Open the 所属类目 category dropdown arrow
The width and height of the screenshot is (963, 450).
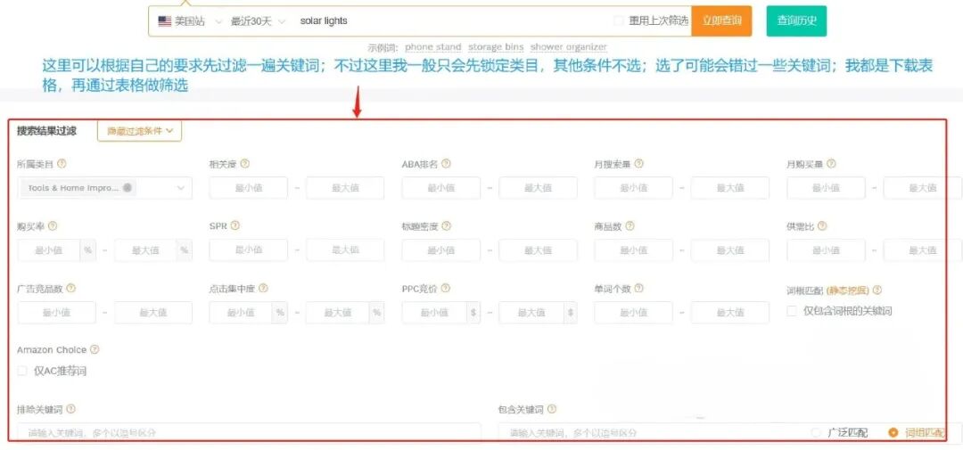[x=180, y=188]
